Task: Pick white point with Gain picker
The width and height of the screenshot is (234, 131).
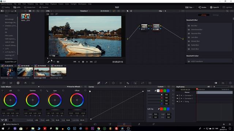Action: click(x=47, y=91)
